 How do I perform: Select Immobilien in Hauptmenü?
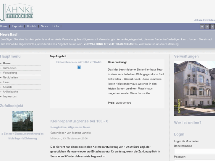pyautogui.click(x=9, y=68)
